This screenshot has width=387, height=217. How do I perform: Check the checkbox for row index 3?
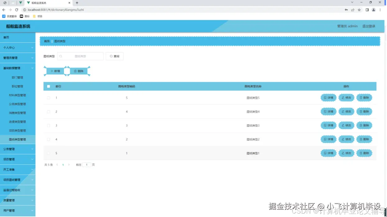coord(48,125)
